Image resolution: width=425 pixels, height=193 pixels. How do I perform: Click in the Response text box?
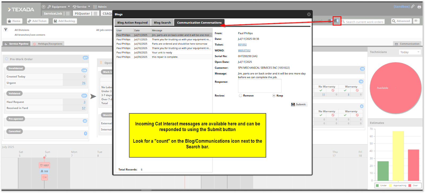click(260, 86)
